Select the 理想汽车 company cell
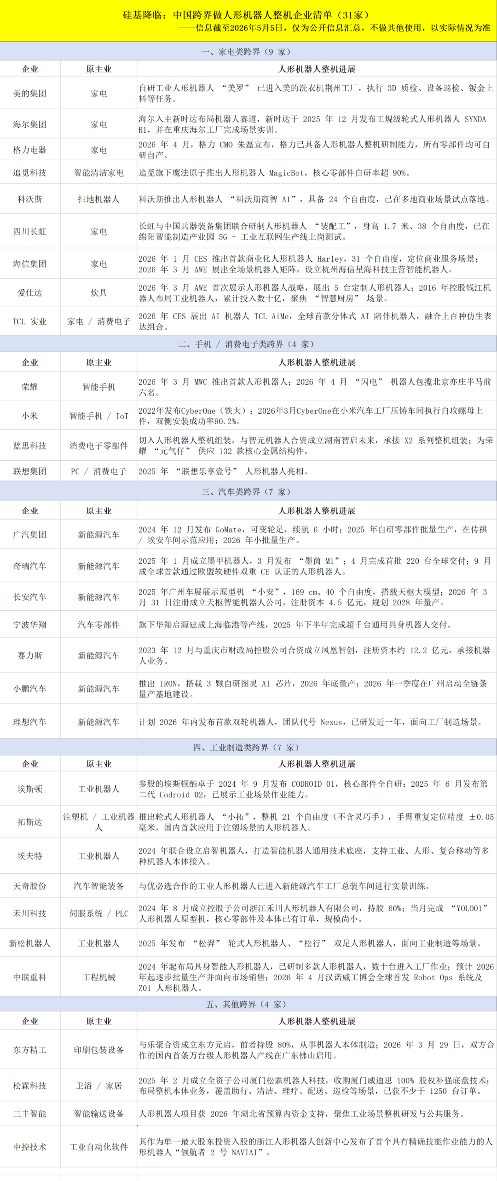 pyautogui.click(x=30, y=722)
